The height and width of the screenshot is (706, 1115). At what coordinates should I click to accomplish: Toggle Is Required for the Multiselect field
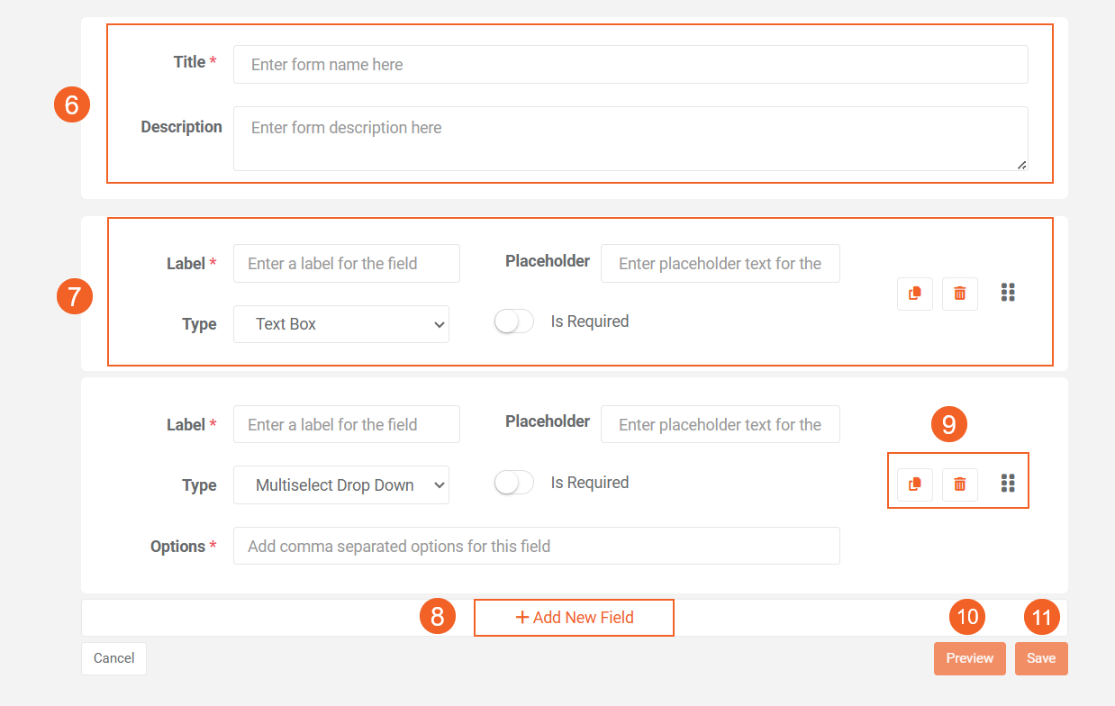(x=513, y=482)
